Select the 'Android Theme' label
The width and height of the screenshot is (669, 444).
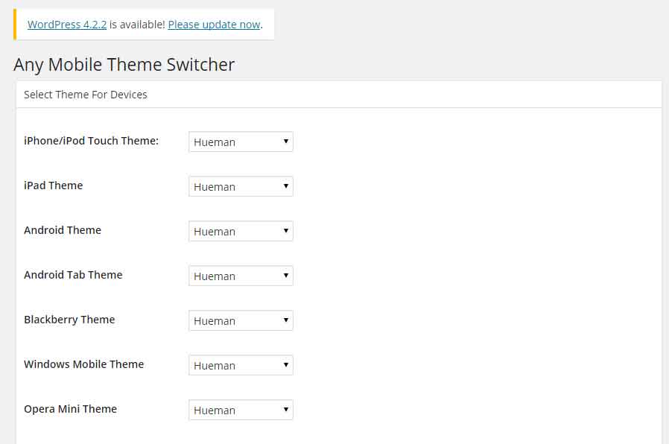pyautogui.click(x=63, y=230)
